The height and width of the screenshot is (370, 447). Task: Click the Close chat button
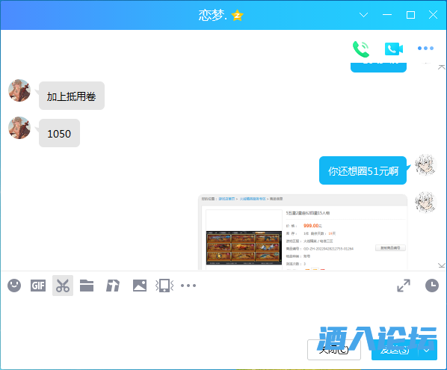pyautogui.click(x=334, y=350)
